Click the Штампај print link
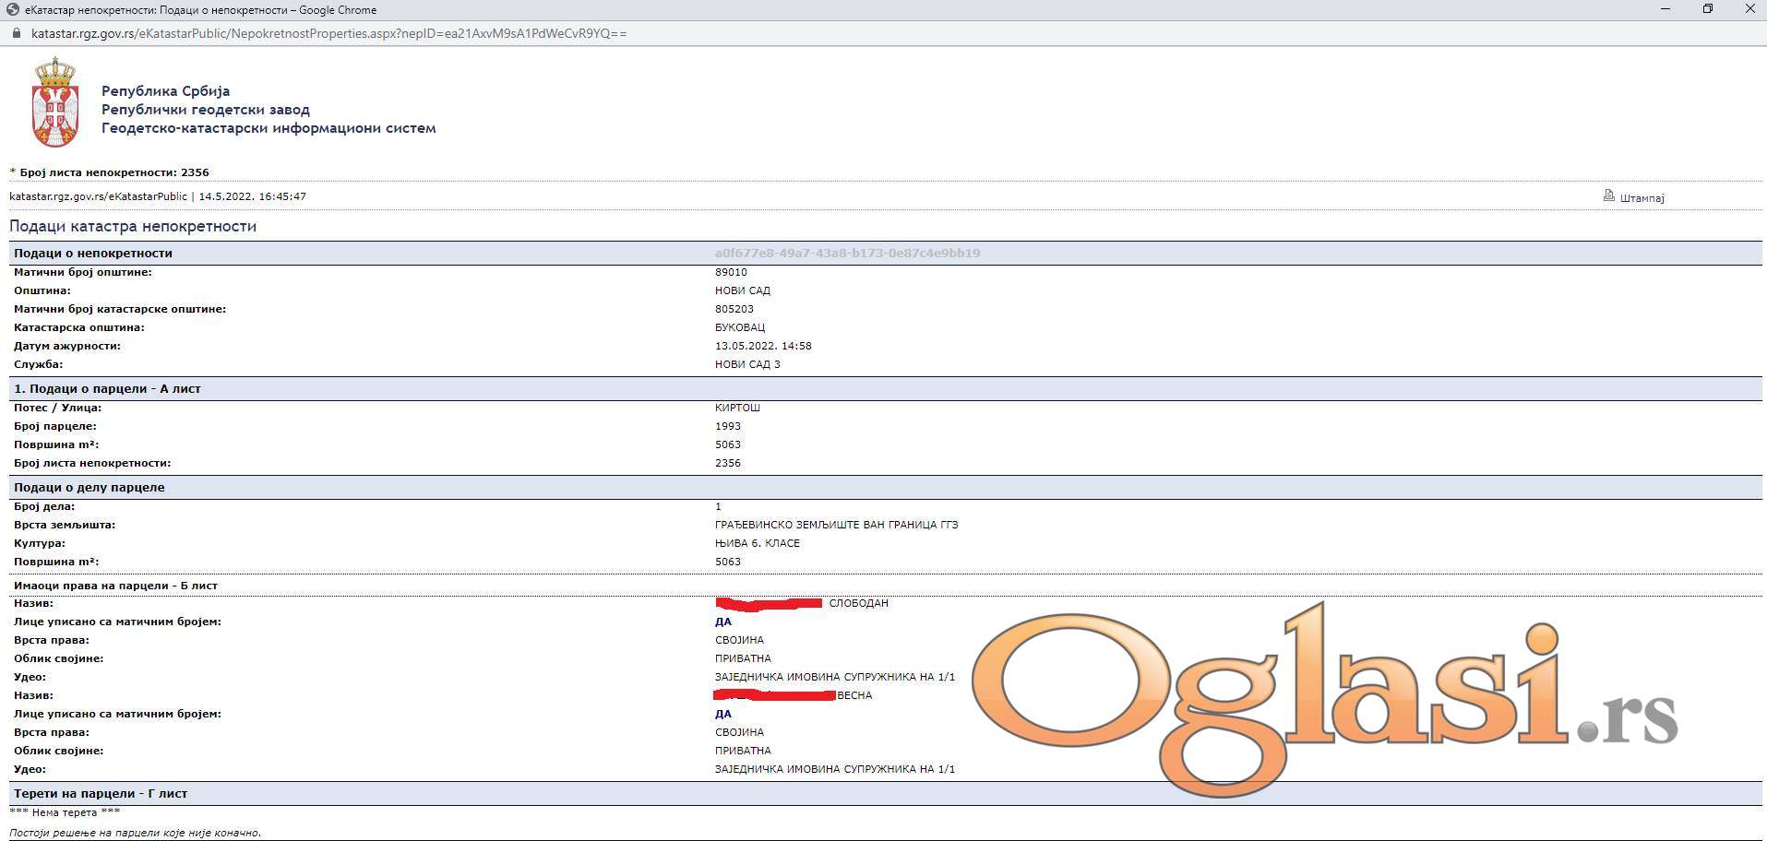This screenshot has height=841, width=1767. [1642, 198]
